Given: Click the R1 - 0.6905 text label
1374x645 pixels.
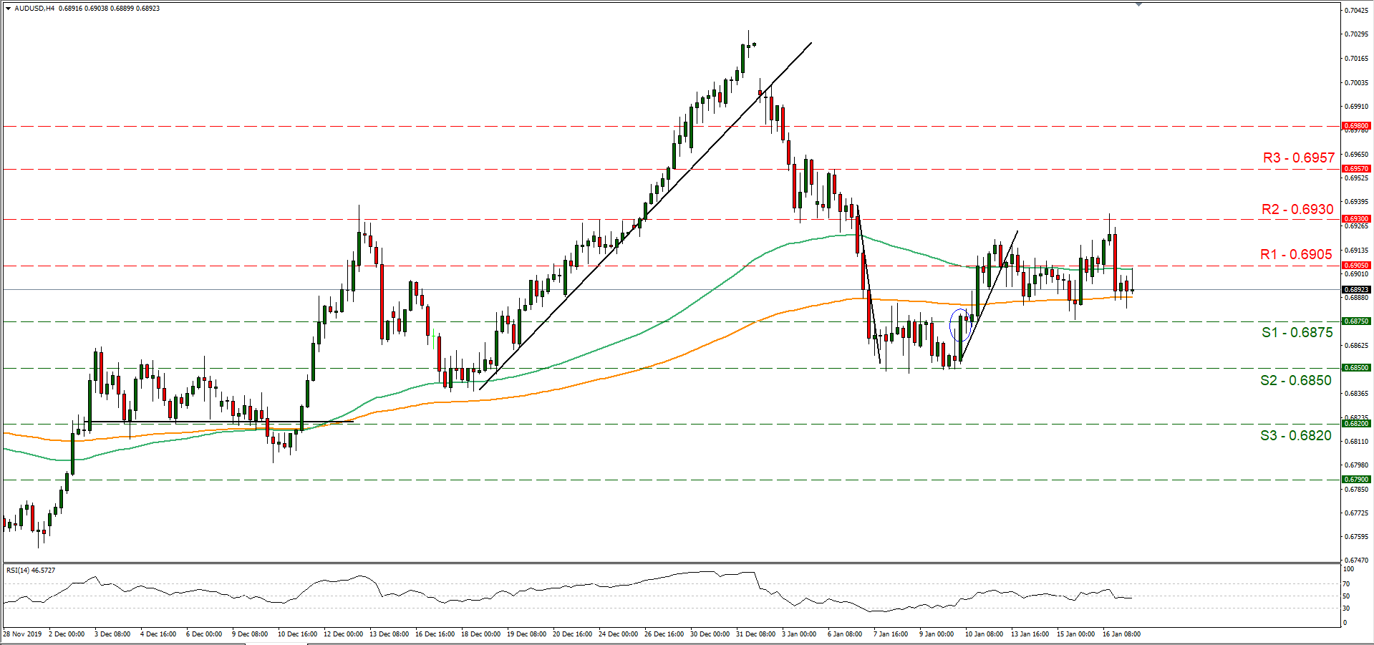Looking at the screenshot, I should (1296, 254).
